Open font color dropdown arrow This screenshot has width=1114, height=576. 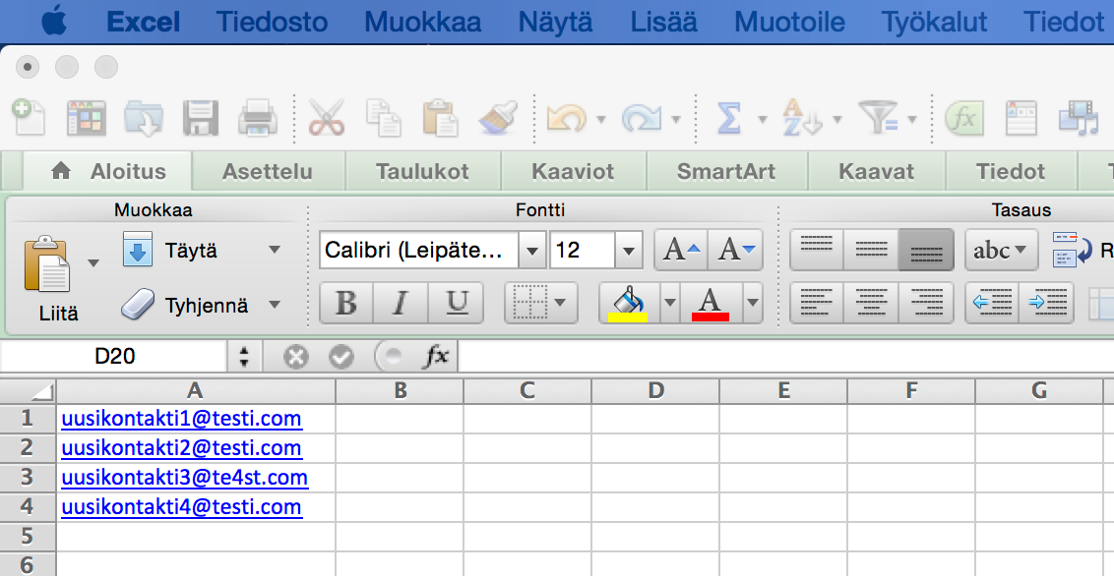tap(753, 303)
